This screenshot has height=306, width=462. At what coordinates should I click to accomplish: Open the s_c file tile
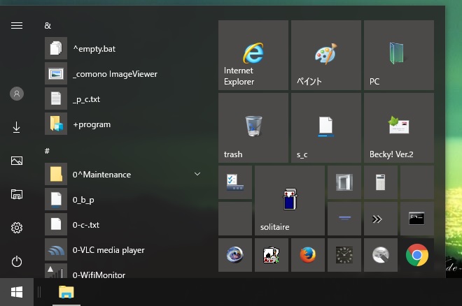coord(326,128)
